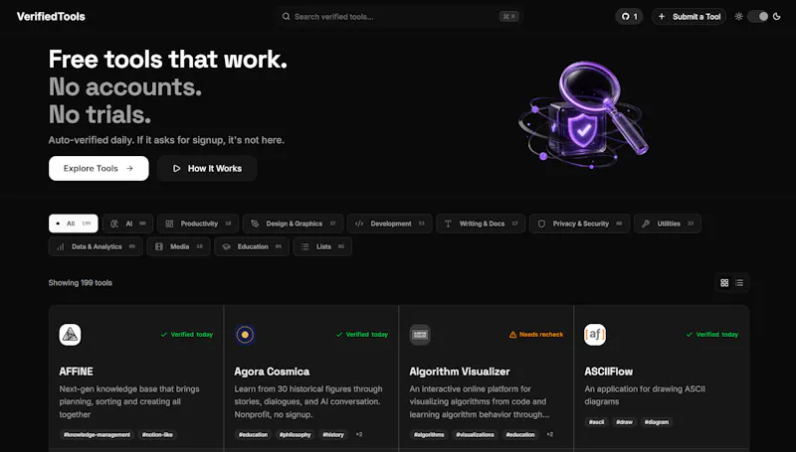The height and width of the screenshot is (452, 796).
Task: Select the #notion-like tag
Action: tap(157, 435)
